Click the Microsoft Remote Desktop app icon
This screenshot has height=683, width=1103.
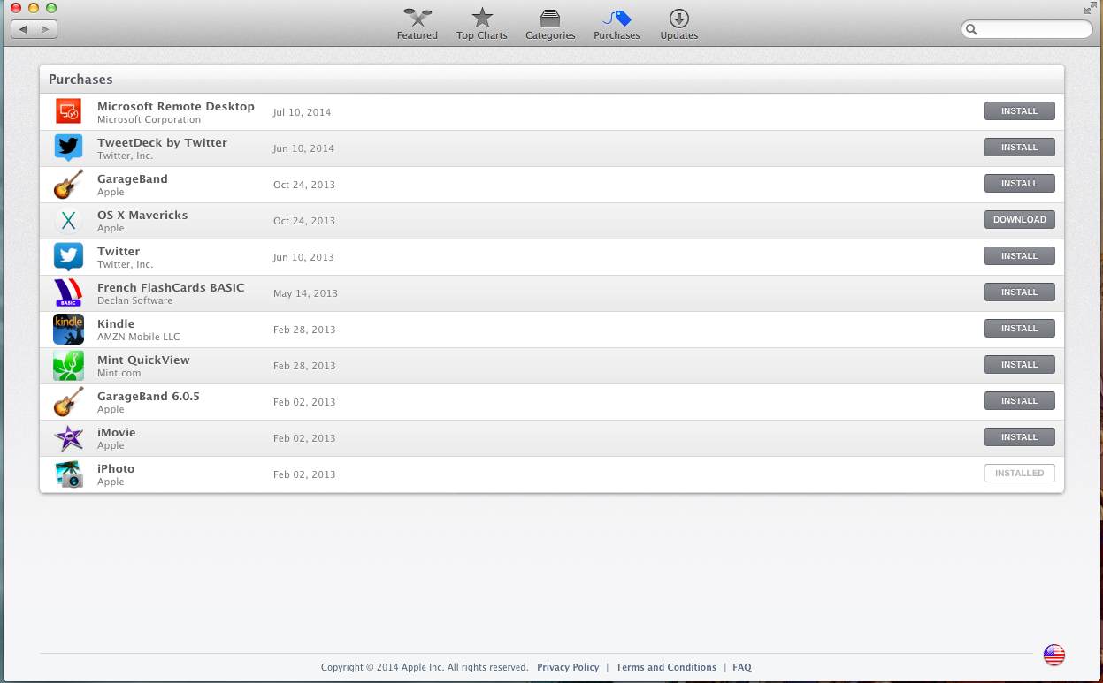tap(68, 111)
